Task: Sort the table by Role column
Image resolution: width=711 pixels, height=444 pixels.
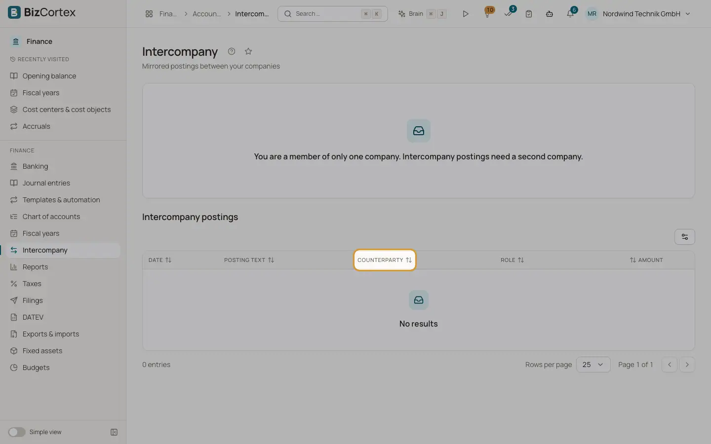Action: click(x=512, y=260)
